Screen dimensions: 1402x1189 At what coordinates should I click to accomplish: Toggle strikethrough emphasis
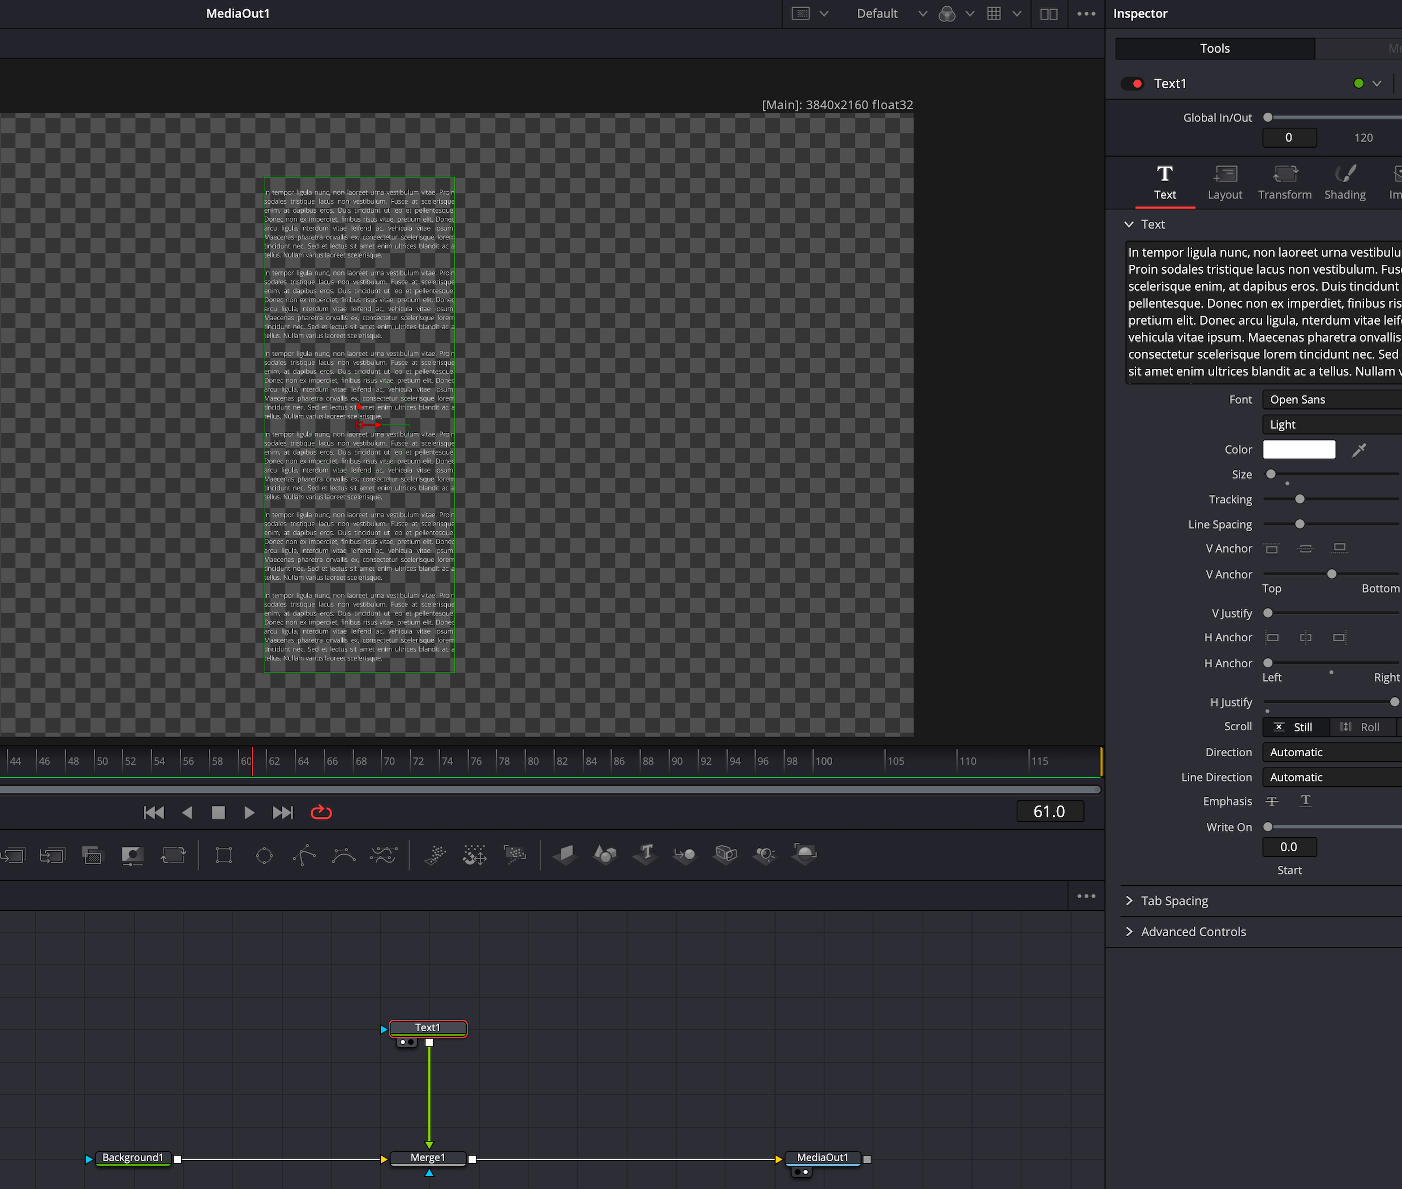point(1272,802)
